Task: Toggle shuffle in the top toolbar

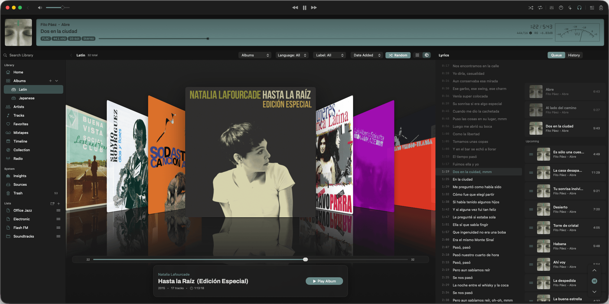Action: click(531, 8)
